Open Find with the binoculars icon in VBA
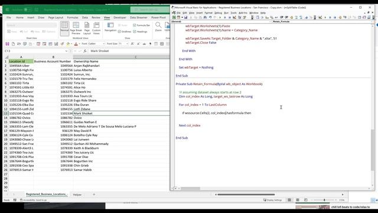The image size is (378, 213). [x=205, y=17]
